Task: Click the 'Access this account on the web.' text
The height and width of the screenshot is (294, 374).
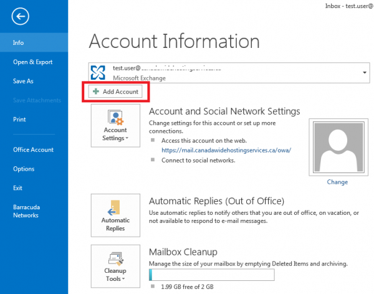Action: click(204, 140)
